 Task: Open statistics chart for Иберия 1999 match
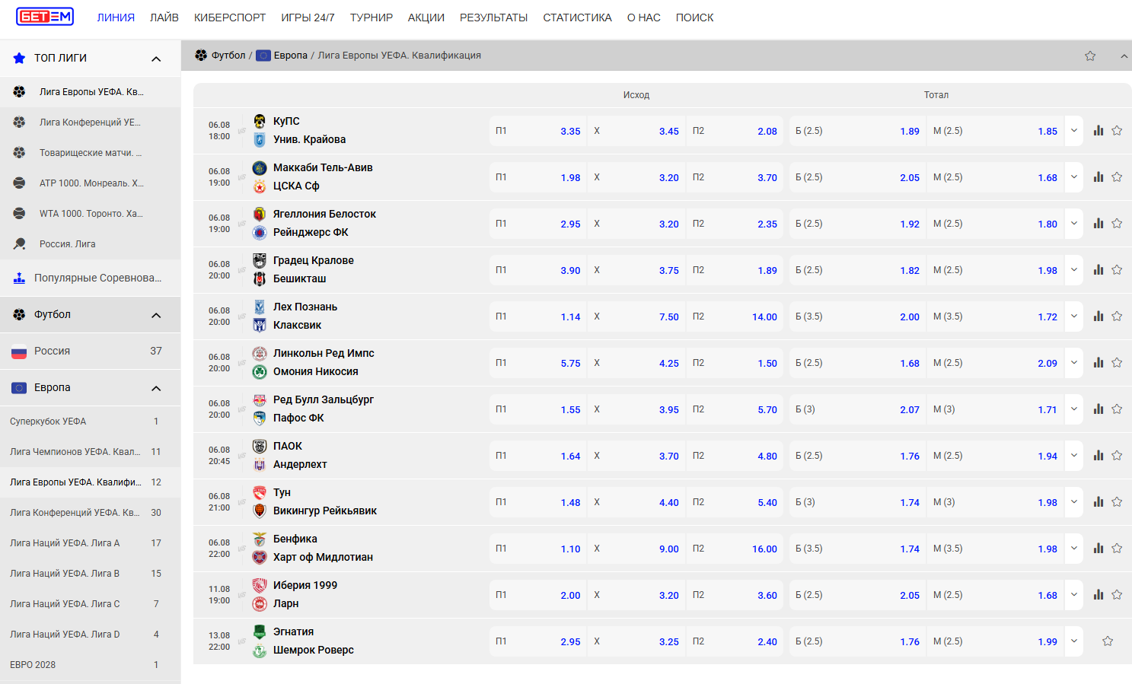point(1099,595)
